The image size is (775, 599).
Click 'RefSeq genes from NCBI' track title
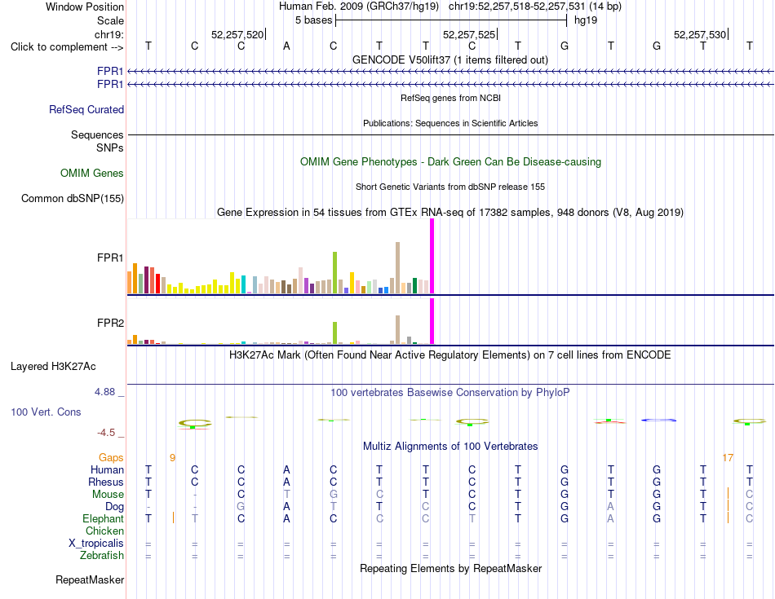pos(450,98)
